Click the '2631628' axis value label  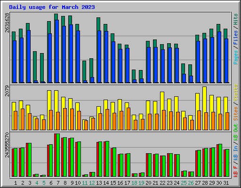tap(7, 23)
